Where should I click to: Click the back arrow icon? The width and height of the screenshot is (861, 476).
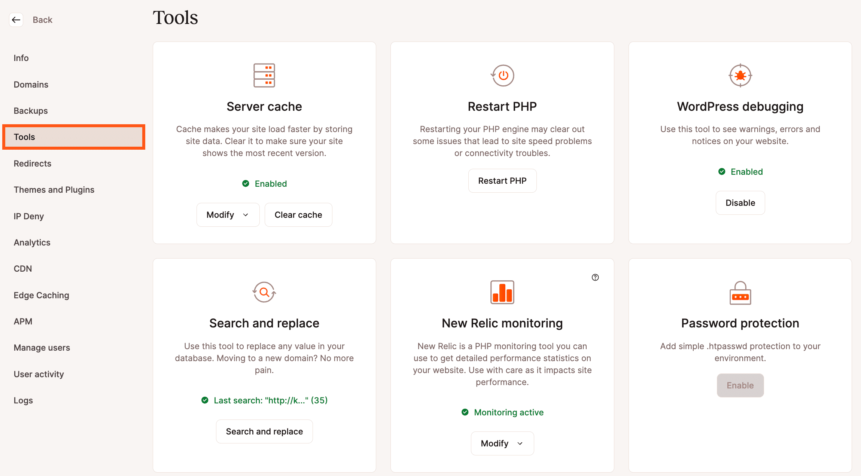pos(16,20)
